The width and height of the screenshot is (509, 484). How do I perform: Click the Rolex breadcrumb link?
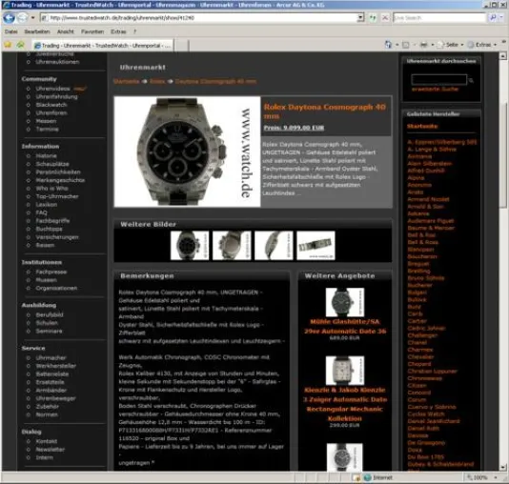pyautogui.click(x=157, y=81)
